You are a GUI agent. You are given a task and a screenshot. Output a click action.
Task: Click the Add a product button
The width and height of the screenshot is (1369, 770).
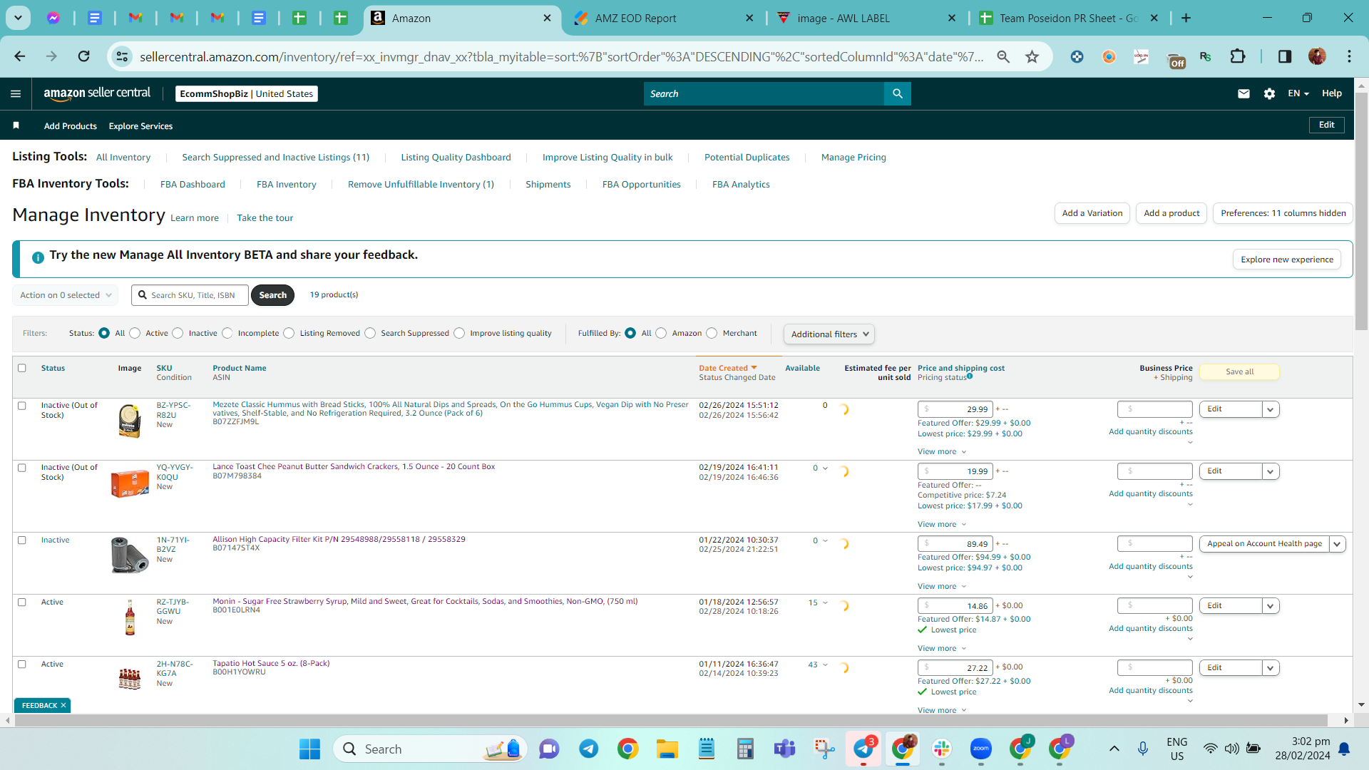[x=1171, y=213]
